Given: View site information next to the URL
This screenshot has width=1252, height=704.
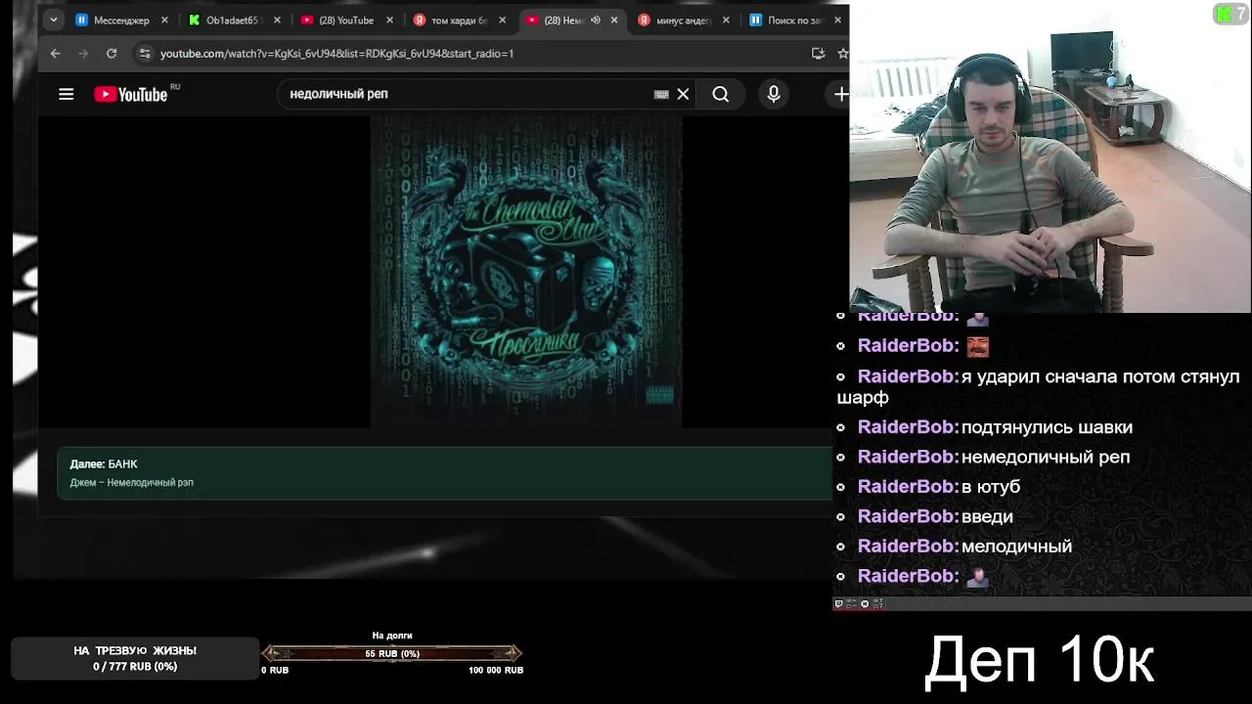Looking at the screenshot, I should [145, 54].
